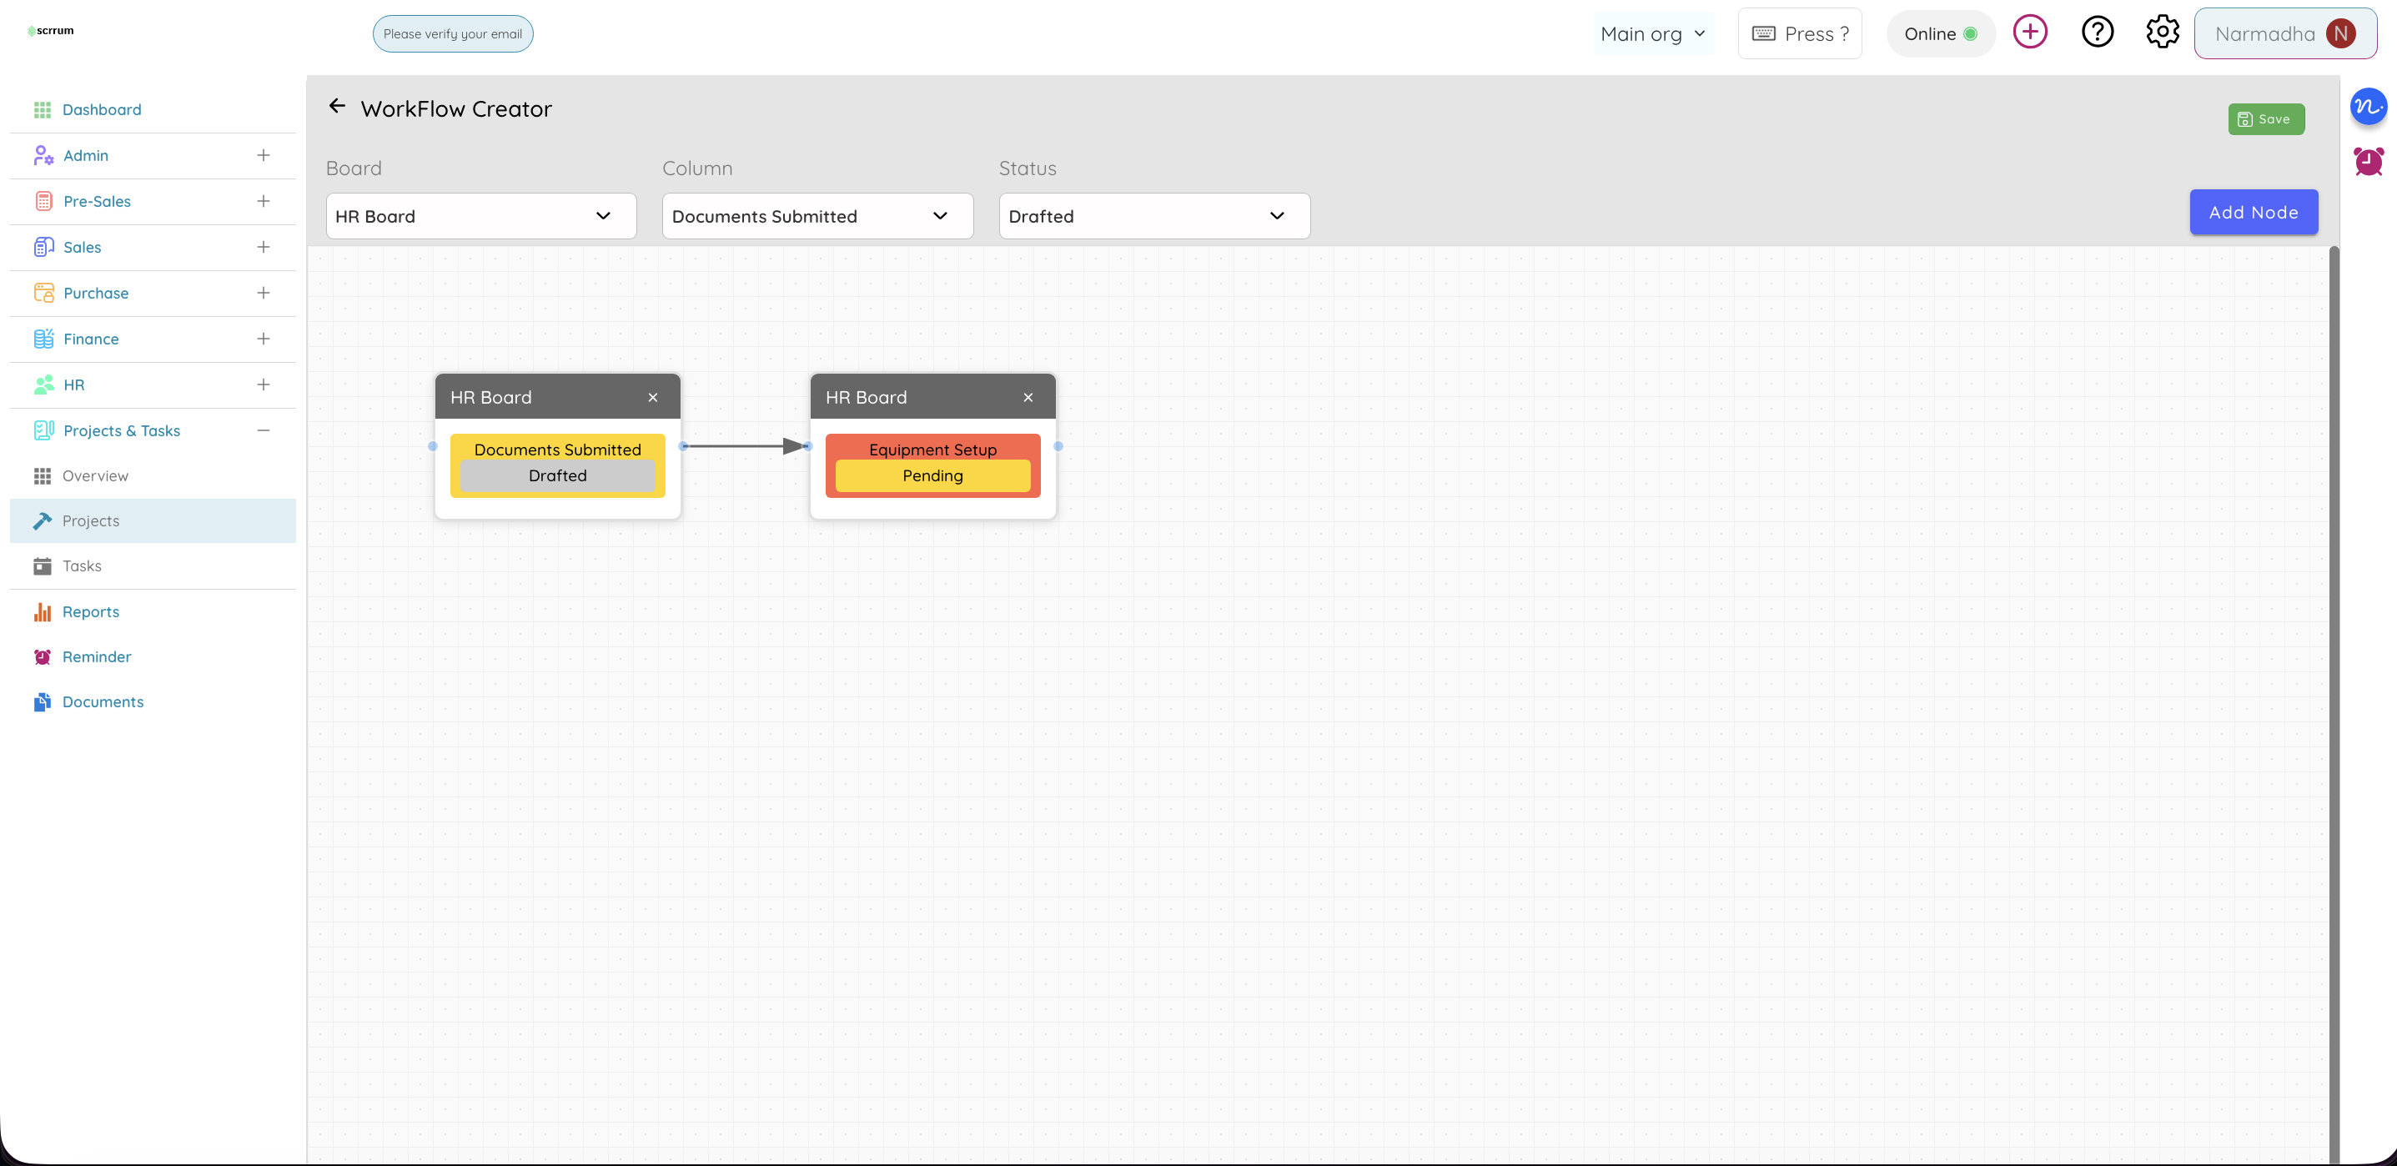
Task: Open the Status dropdown showing Drafted
Action: tap(1153, 216)
